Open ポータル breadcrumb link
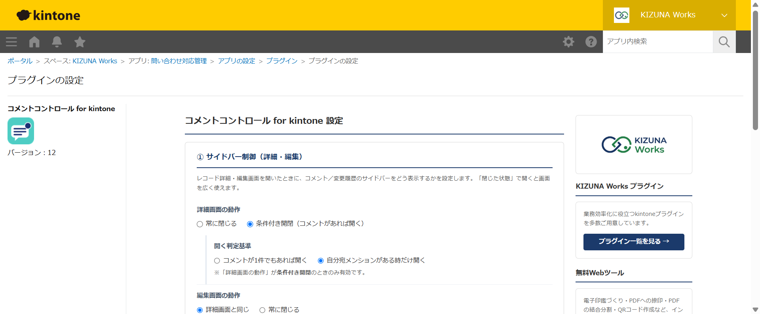The width and height of the screenshot is (760, 314). pos(20,61)
